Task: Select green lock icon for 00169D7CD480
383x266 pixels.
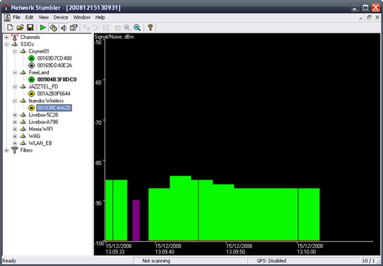Action: pos(31,58)
